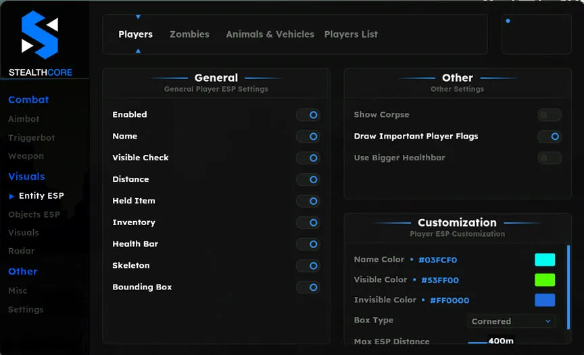Click the dropdown chevron in the Box Type field
The image size is (584, 355).
point(547,321)
